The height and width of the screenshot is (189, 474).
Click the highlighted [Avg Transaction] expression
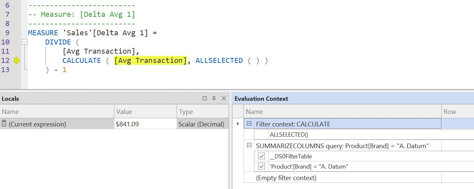click(150, 61)
